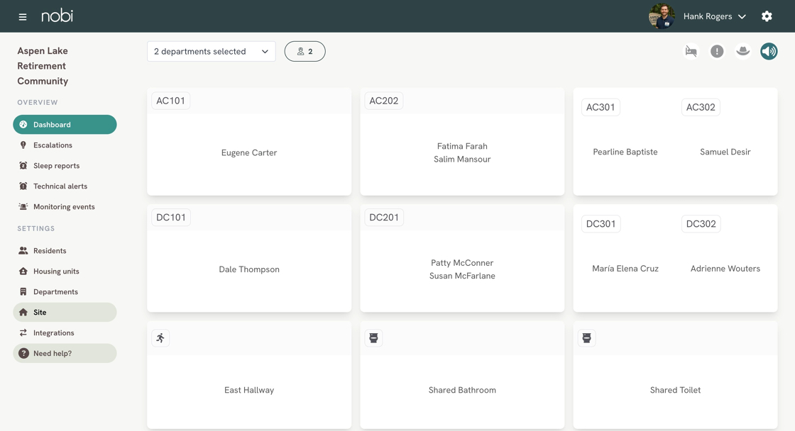
Task: Click the nobi logo
Action: (57, 16)
